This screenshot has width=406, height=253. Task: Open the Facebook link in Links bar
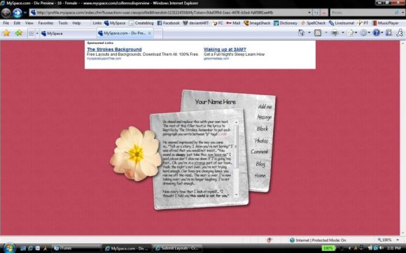168,23
